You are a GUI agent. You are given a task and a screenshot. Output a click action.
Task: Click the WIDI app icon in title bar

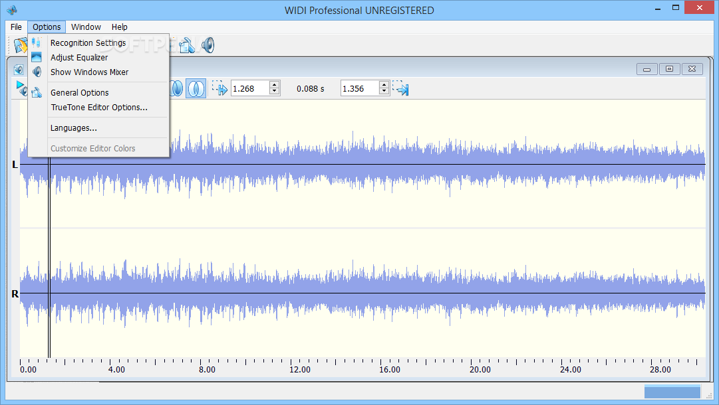click(12, 9)
